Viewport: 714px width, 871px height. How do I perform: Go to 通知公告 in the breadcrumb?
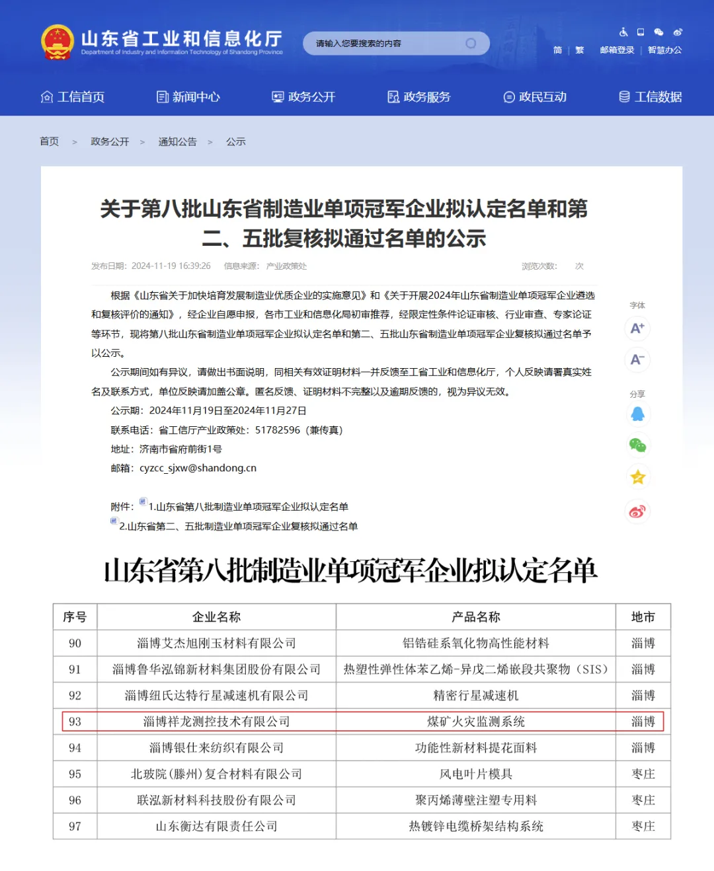(x=177, y=141)
